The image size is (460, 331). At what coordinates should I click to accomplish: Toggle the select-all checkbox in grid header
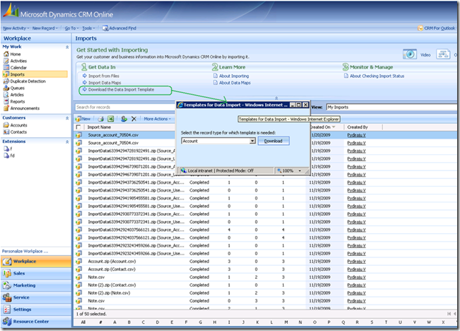tap(79, 127)
